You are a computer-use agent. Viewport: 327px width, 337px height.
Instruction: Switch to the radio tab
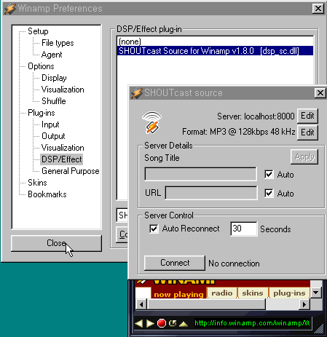click(x=222, y=293)
